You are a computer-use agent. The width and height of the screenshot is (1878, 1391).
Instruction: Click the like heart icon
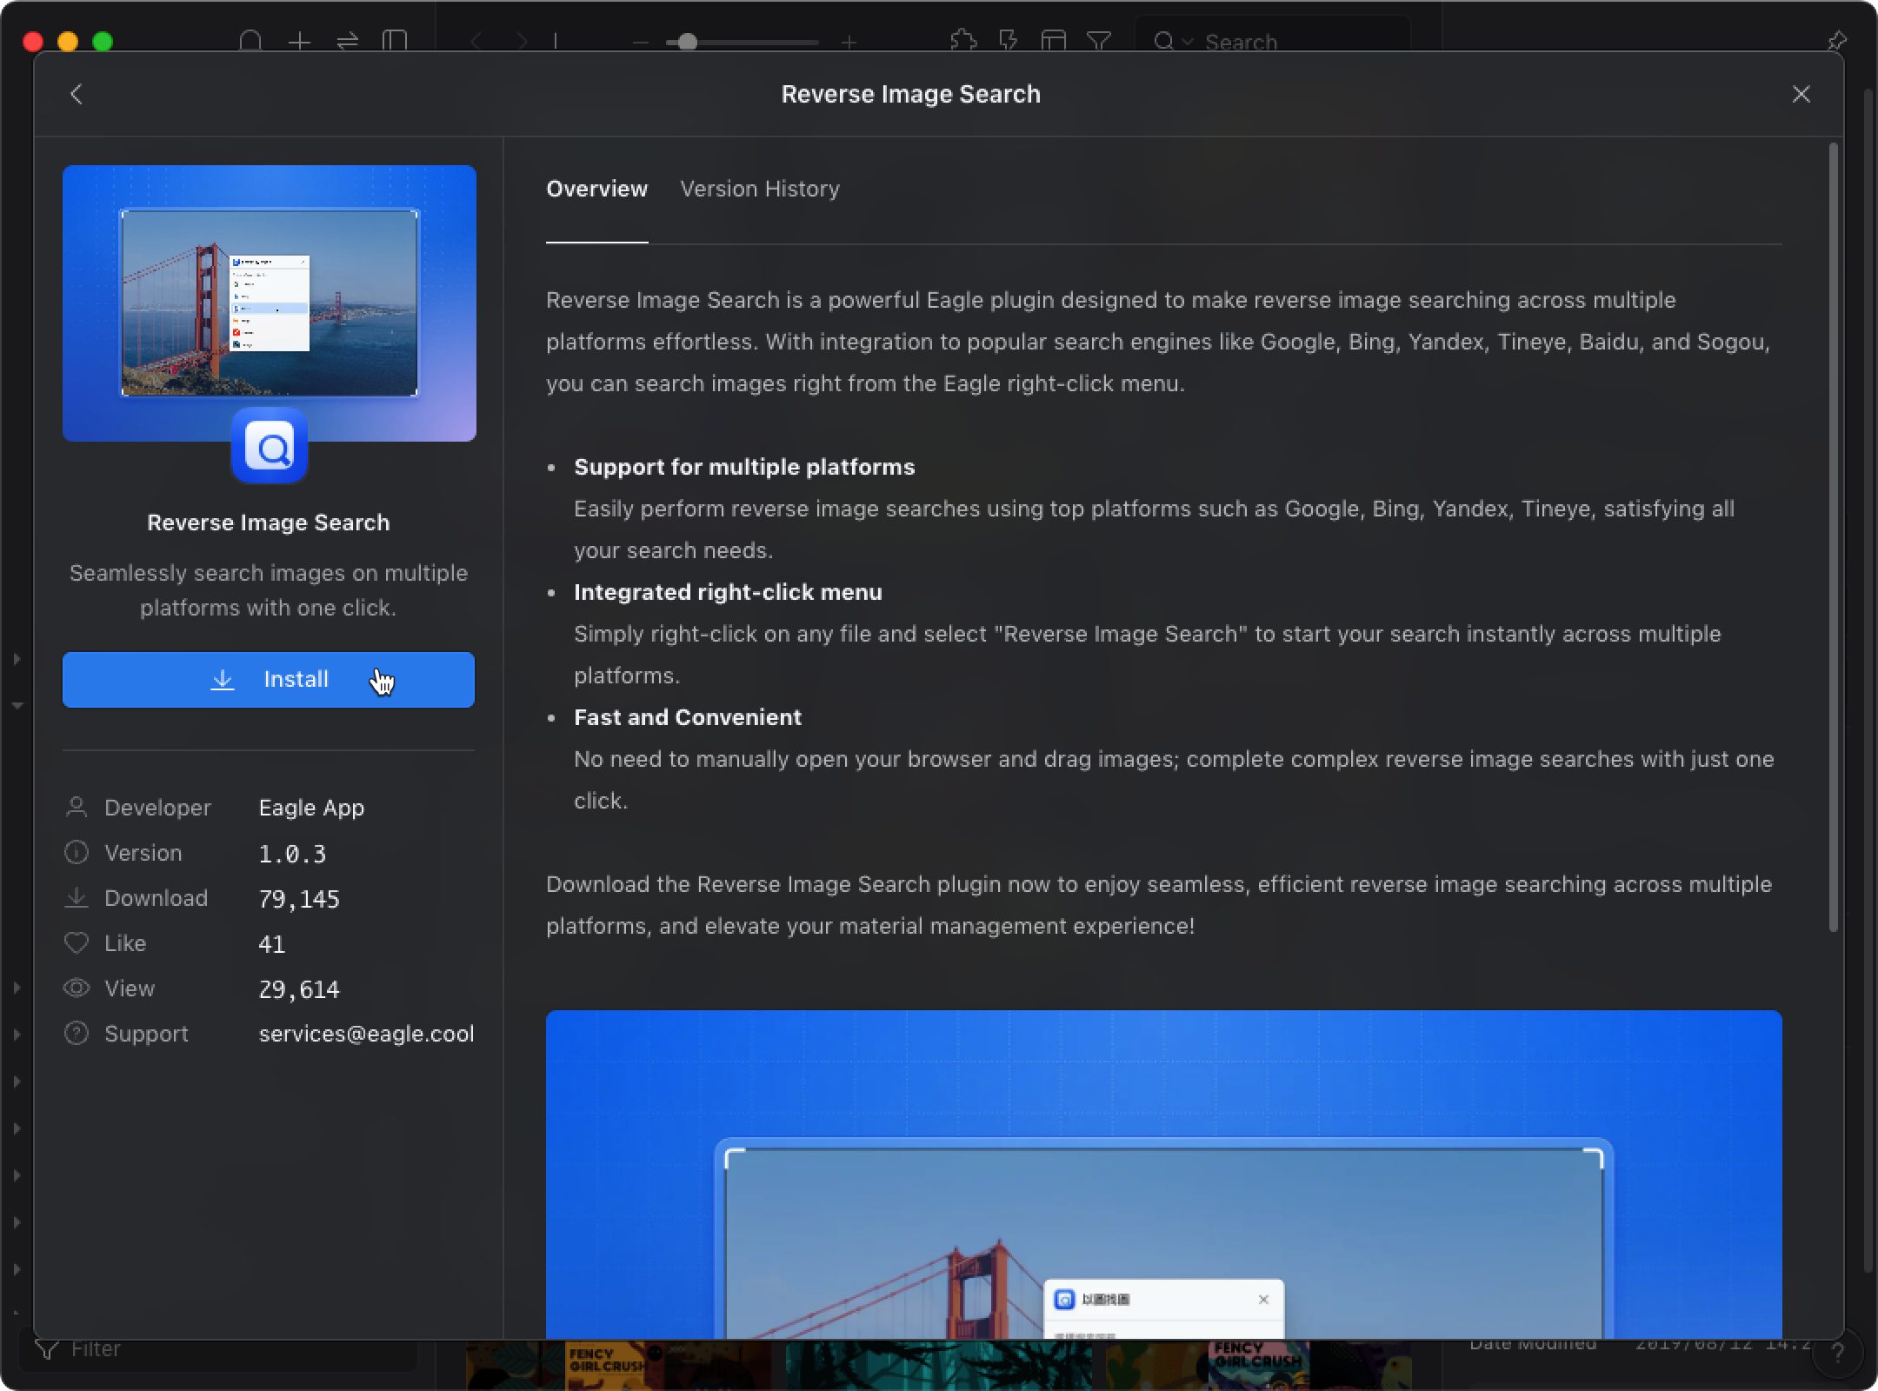[x=76, y=942]
